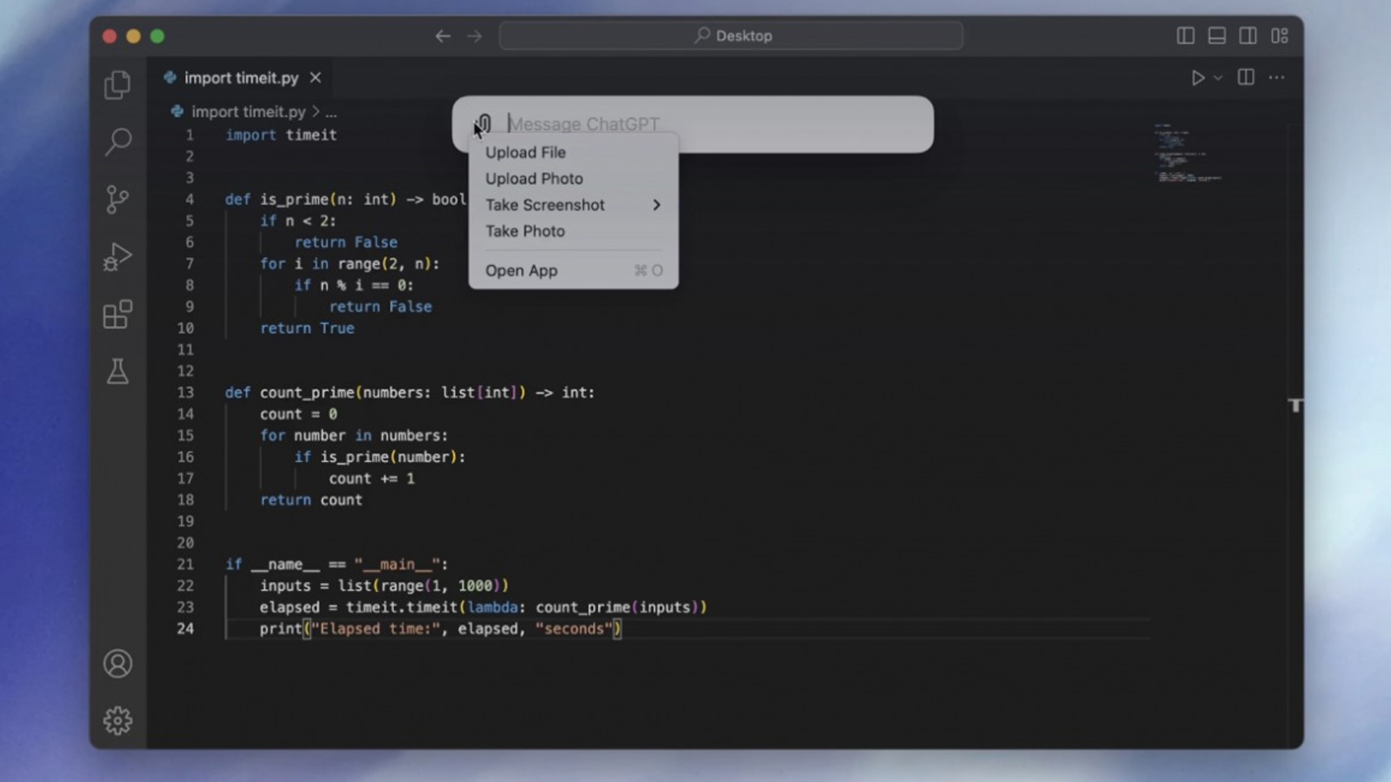Open the Search view in activity bar
The height and width of the screenshot is (782, 1391).
117,142
